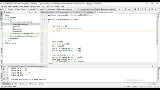
Task: Open the Build Variants side tab
Action: (x=1, y=64)
